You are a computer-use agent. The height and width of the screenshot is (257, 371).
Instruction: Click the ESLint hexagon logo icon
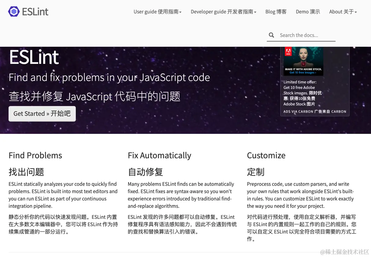point(14,12)
